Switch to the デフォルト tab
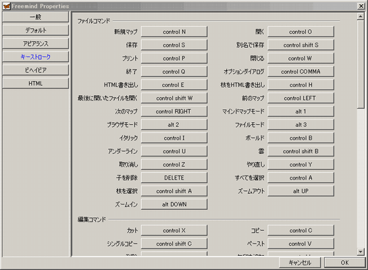The width and height of the screenshot is (368, 270). 35,30
